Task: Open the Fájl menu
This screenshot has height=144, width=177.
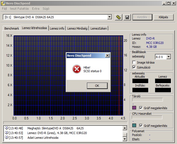Action: [x=4, y=9]
